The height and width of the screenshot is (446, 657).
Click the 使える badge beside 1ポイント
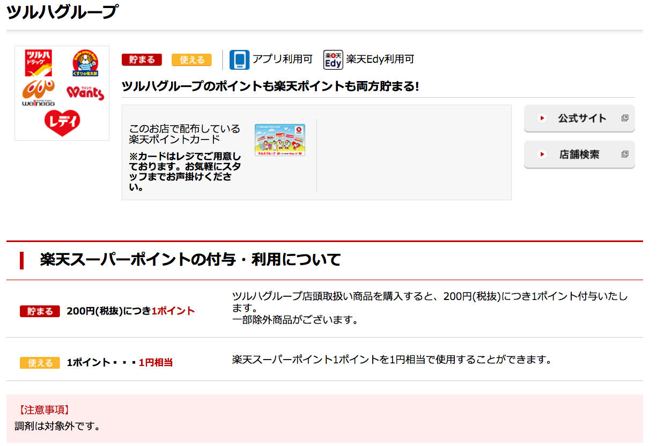[x=40, y=363]
